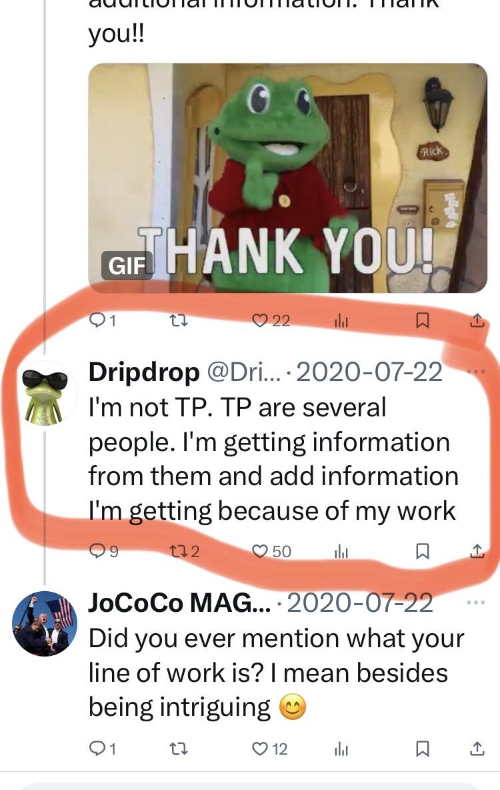Image resolution: width=500 pixels, height=790 pixels.
Task: Open the Dripdrop username link
Action: click(x=144, y=372)
